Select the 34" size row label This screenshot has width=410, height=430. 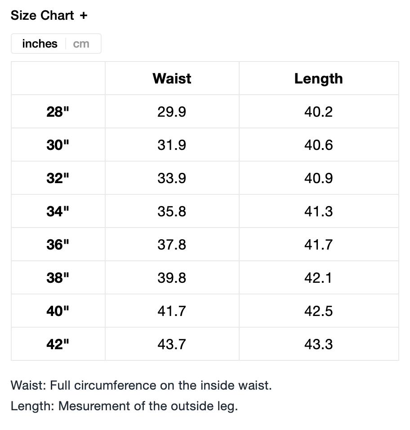tap(58, 211)
